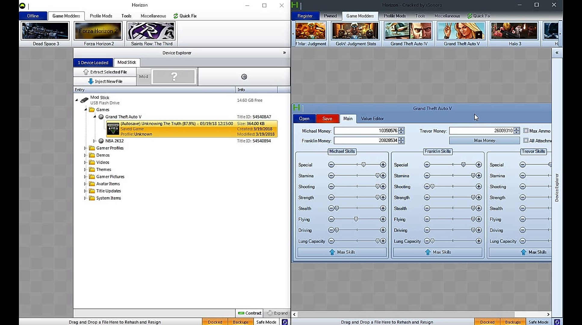Image resolution: width=582 pixels, height=325 pixels.
Task: Collapse the Mod Stick tree node
Action: [x=77, y=100]
